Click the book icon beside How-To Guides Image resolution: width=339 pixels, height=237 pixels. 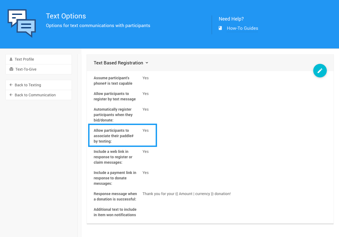(220, 28)
